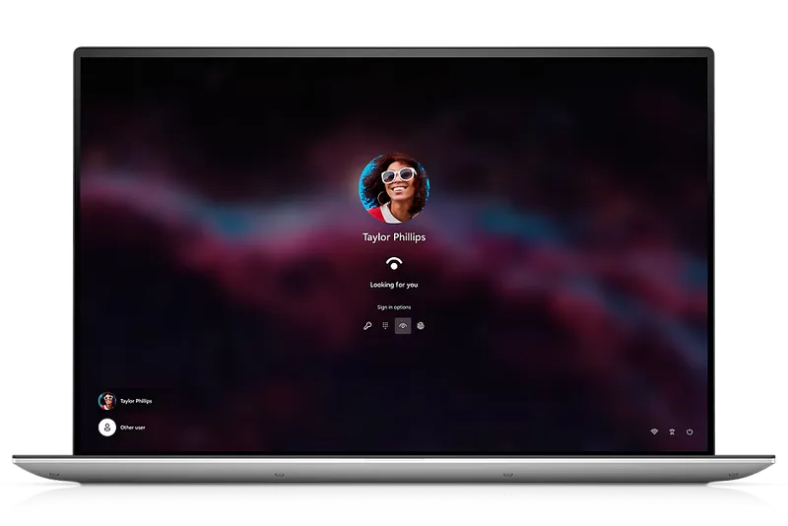Click Taylor Phillips' large profile picture
788x526 pixels.
(x=394, y=187)
